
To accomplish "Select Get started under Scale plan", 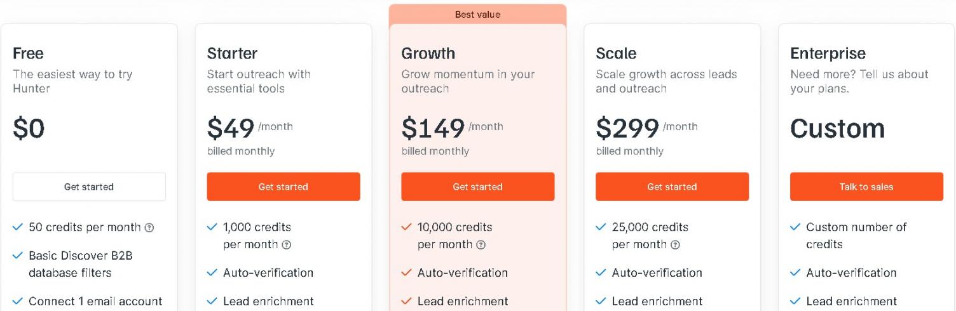I will pos(672,187).
